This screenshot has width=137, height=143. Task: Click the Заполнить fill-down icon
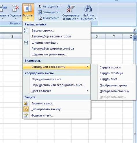[x=40, y=12]
